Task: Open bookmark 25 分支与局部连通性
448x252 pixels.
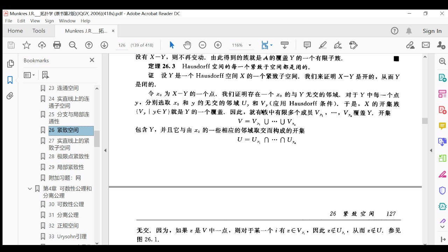Action: [x=69, y=118]
